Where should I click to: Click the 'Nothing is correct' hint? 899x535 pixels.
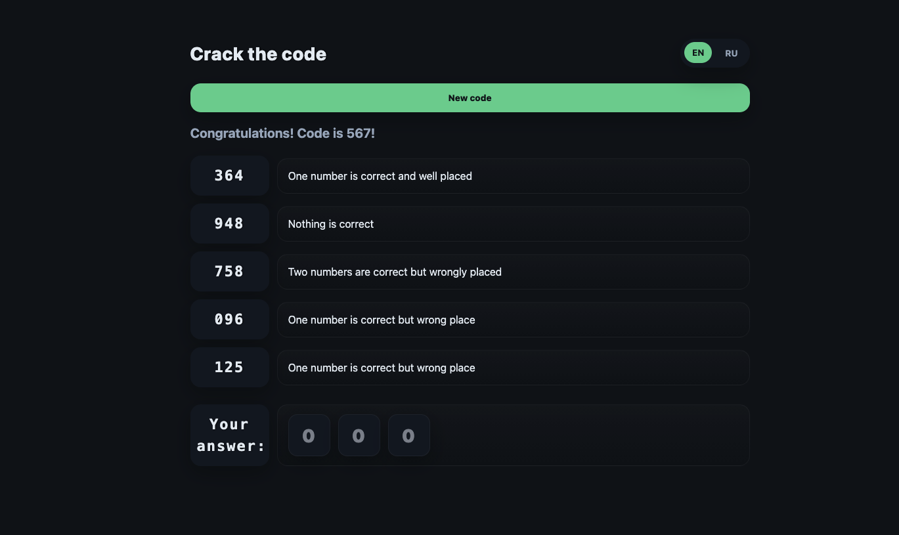tap(330, 224)
